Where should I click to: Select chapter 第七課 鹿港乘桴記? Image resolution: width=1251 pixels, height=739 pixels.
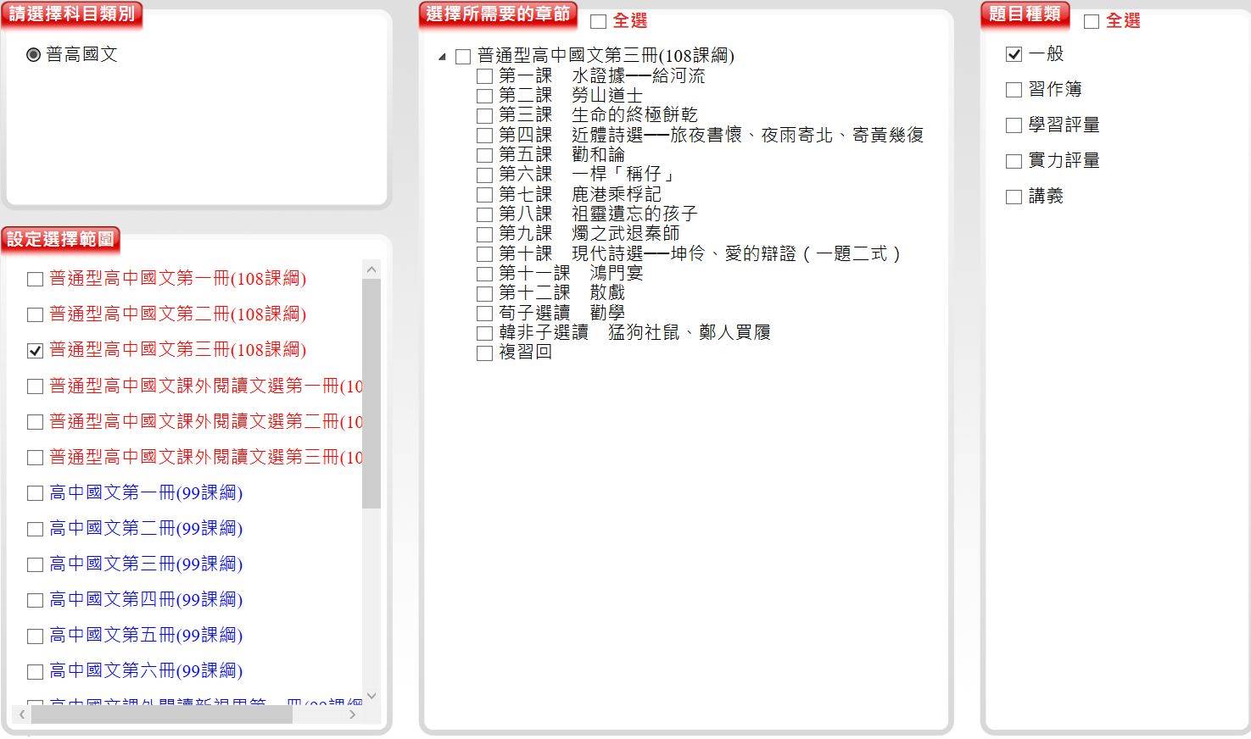pyautogui.click(x=484, y=195)
